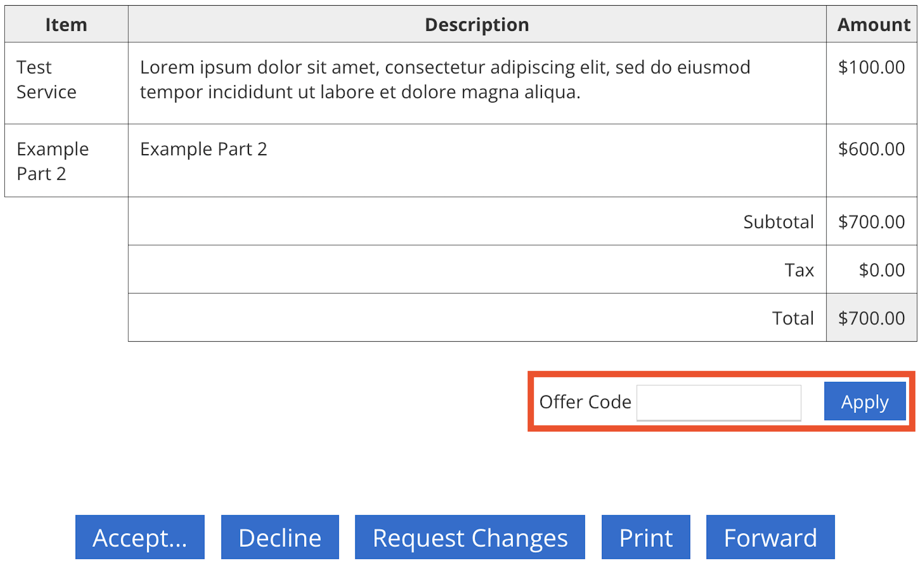
Task: Click the Total label in the summary
Action: click(x=793, y=318)
